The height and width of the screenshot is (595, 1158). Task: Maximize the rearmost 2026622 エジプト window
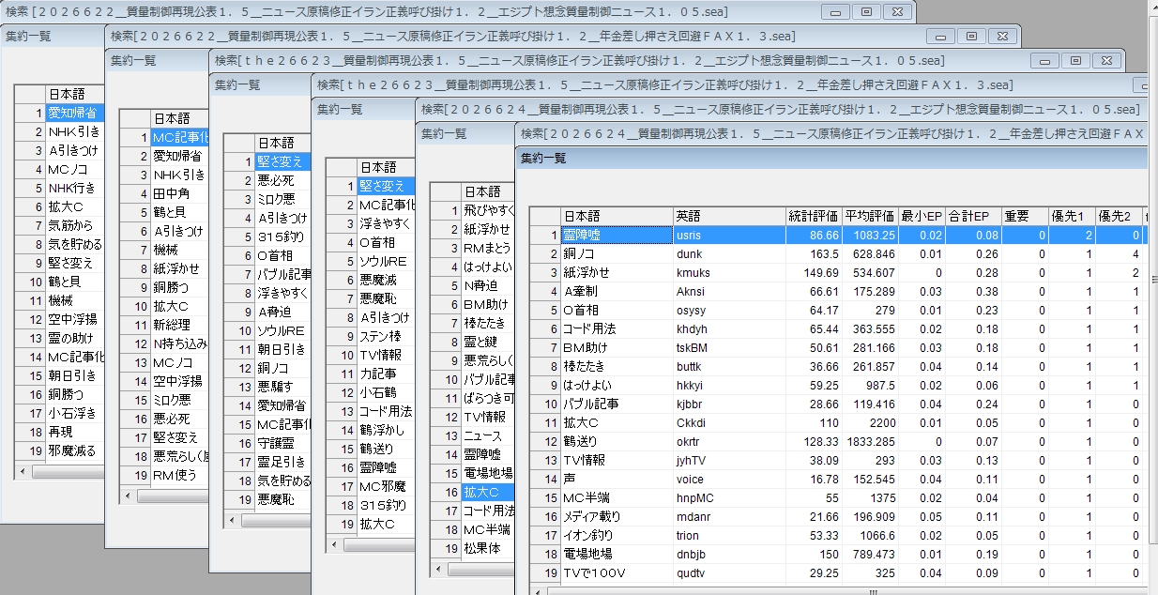coord(866,11)
